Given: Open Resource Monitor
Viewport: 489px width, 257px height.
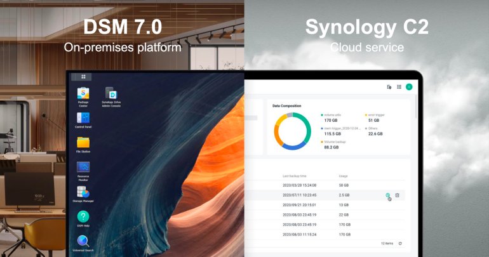Looking at the screenshot, I should pos(83,168).
